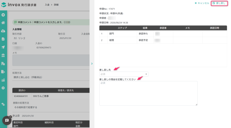Open the document sidebar icon

[3, 39]
